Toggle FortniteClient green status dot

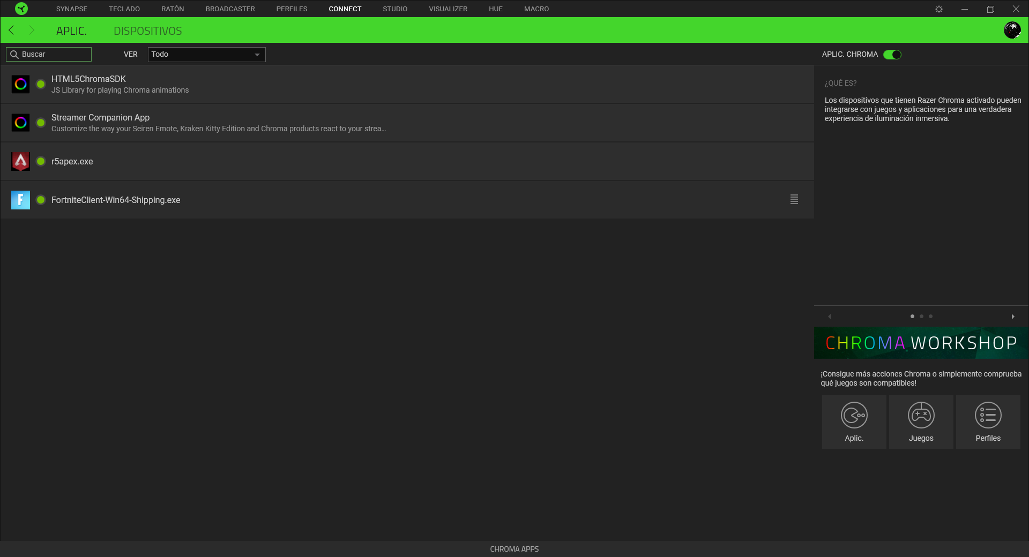tap(41, 200)
